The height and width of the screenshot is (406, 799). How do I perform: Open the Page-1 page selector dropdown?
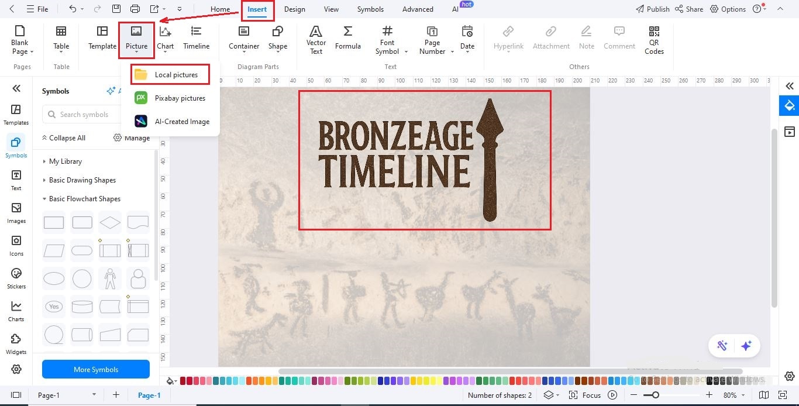tap(66, 395)
